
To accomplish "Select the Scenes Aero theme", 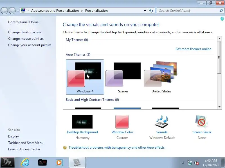I will pyautogui.click(x=123, y=77).
